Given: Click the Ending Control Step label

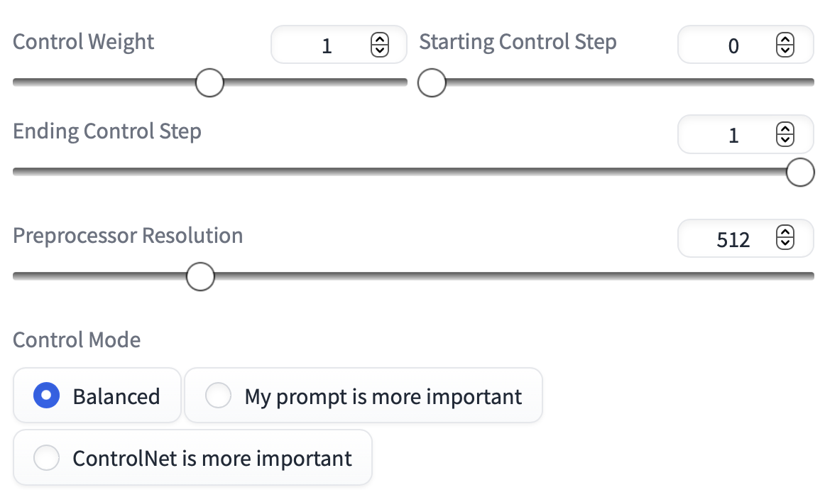Looking at the screenshot, I should point(107,131).
